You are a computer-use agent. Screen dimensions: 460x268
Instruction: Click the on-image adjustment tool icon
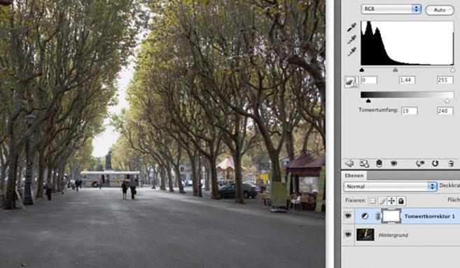(x=351, y=82)
